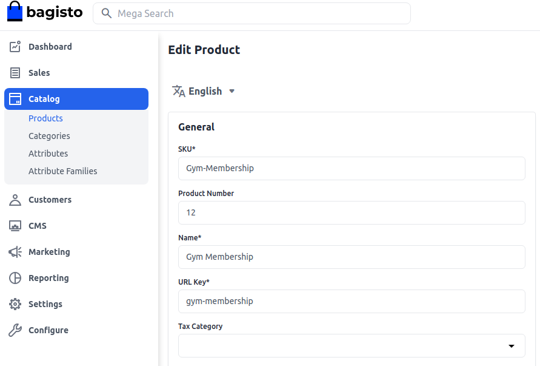Expand the language selector chevron
The height and width of the screenshot is (366, 540).
pyautogui.click(x=232, y=90)
